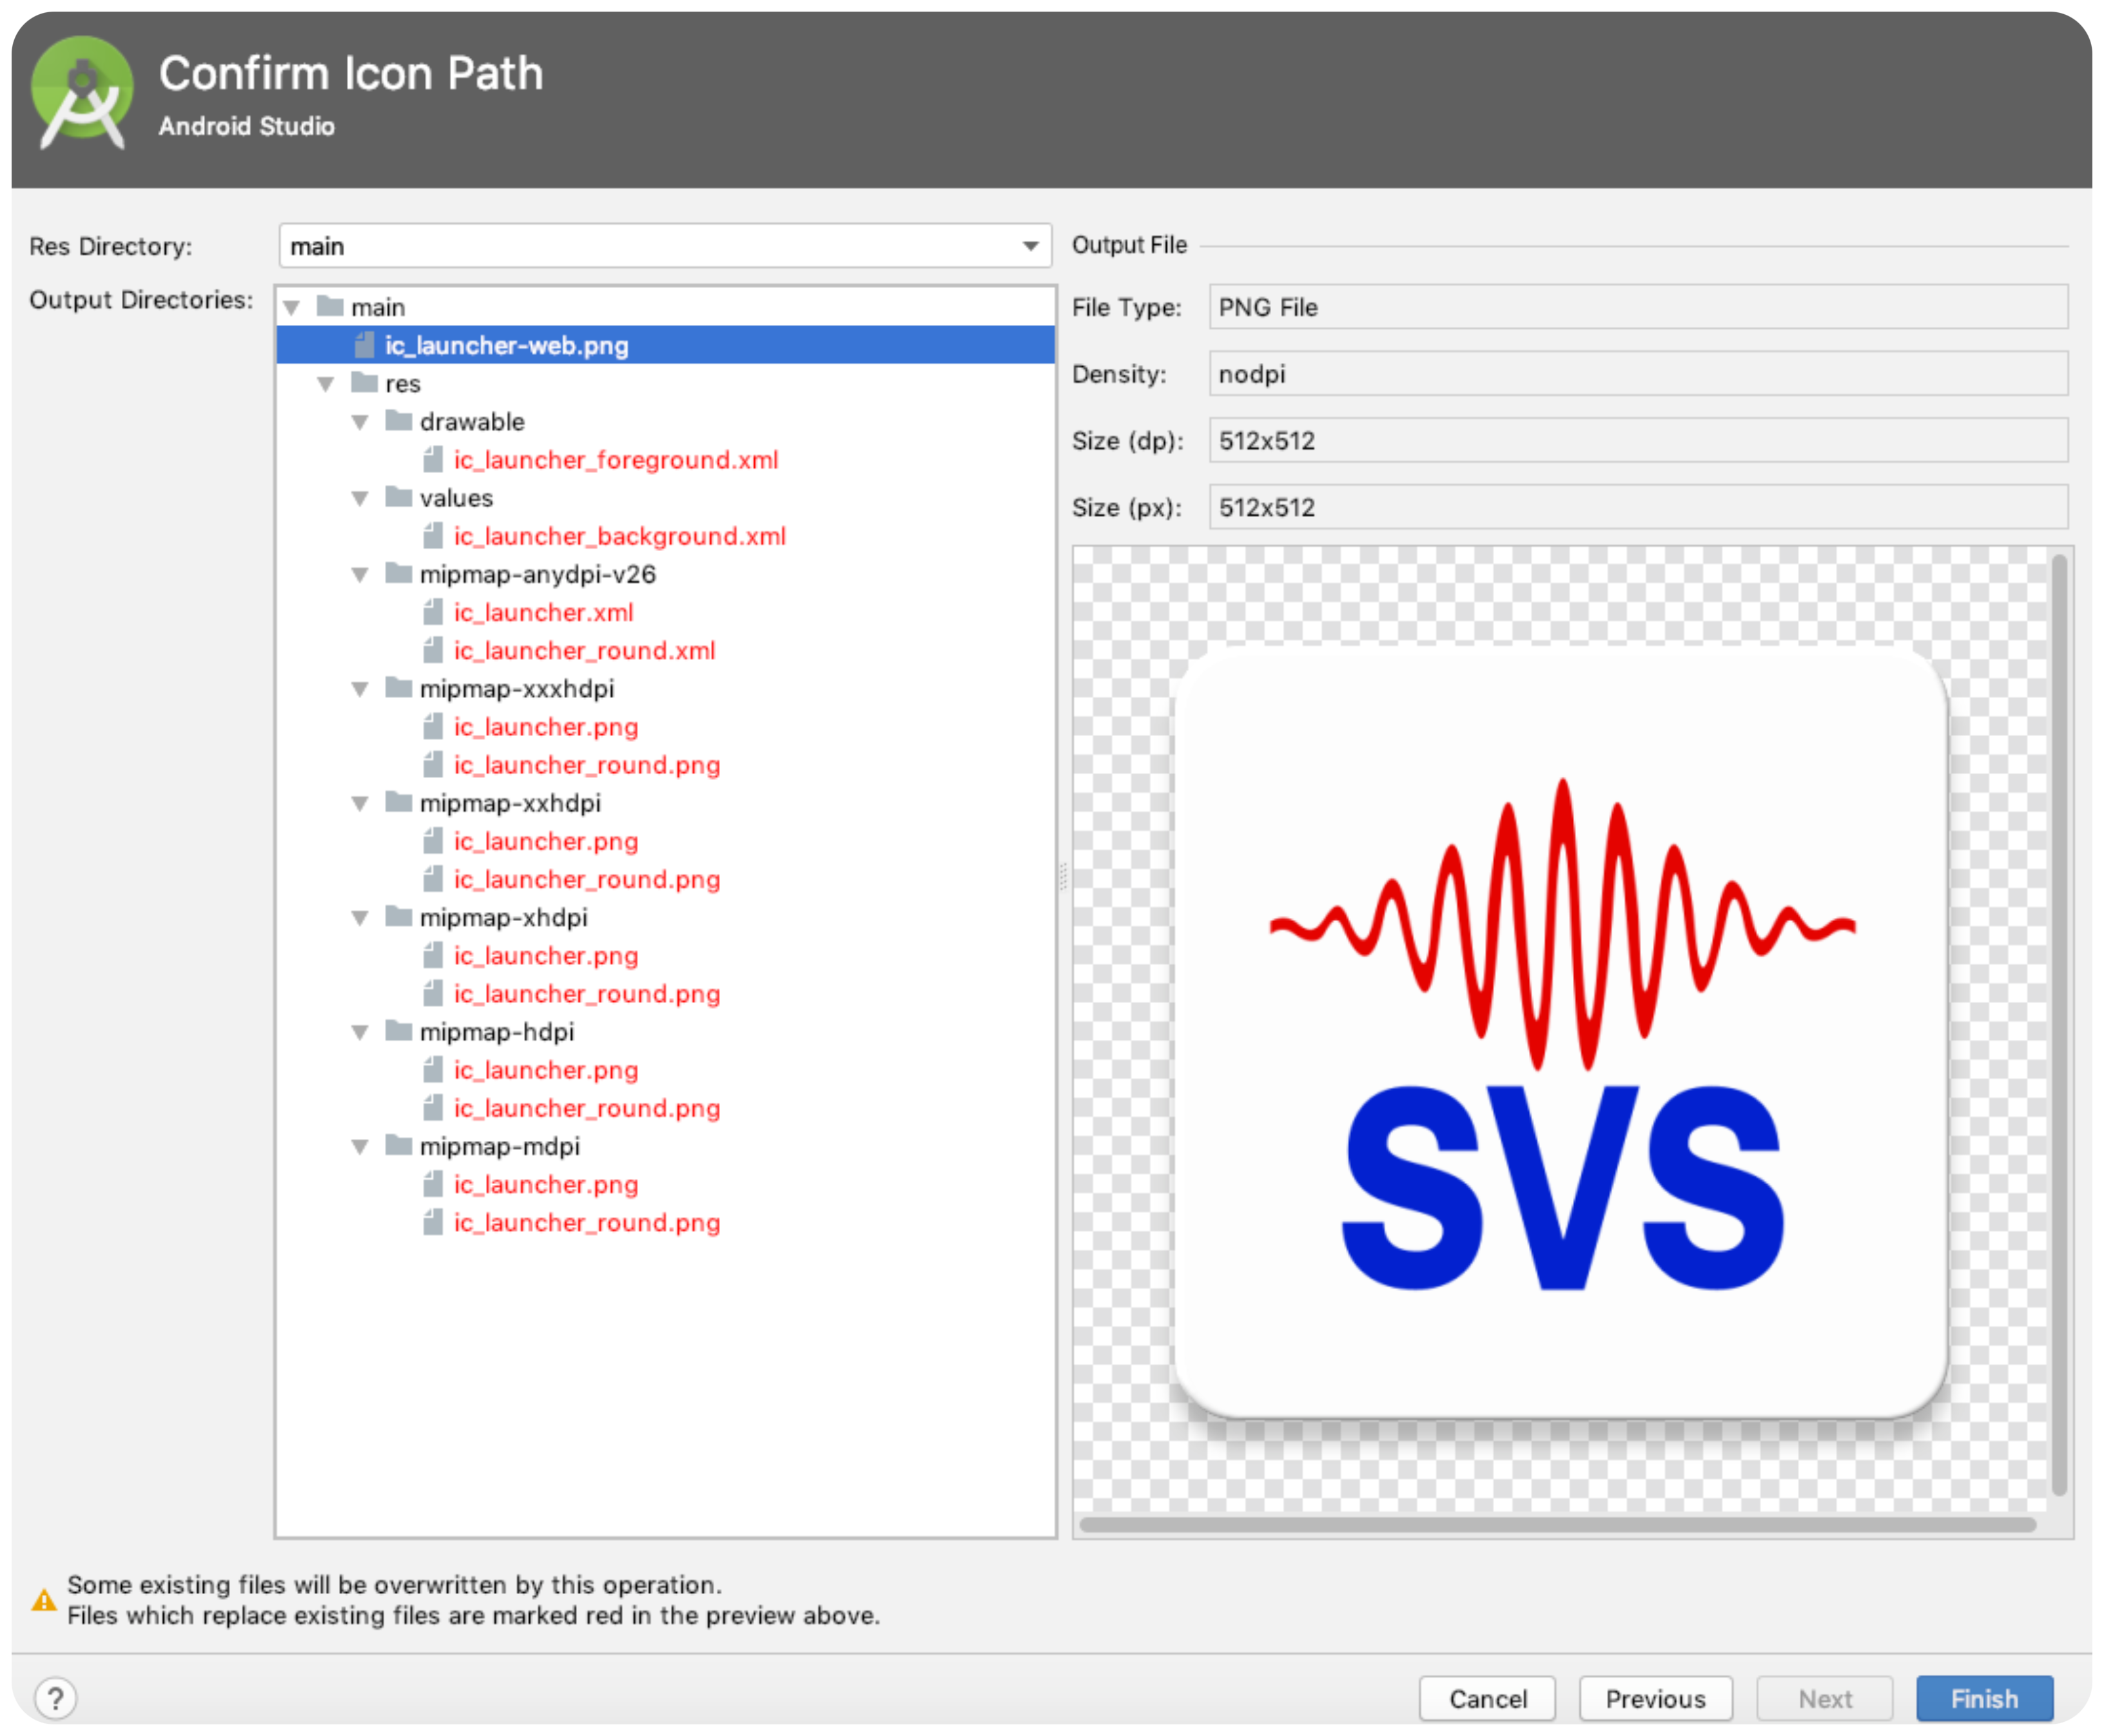The image size is (2104, 1736).
Task: Select ic_launcher_background.xml in the tree
Action: pos(619,536)
